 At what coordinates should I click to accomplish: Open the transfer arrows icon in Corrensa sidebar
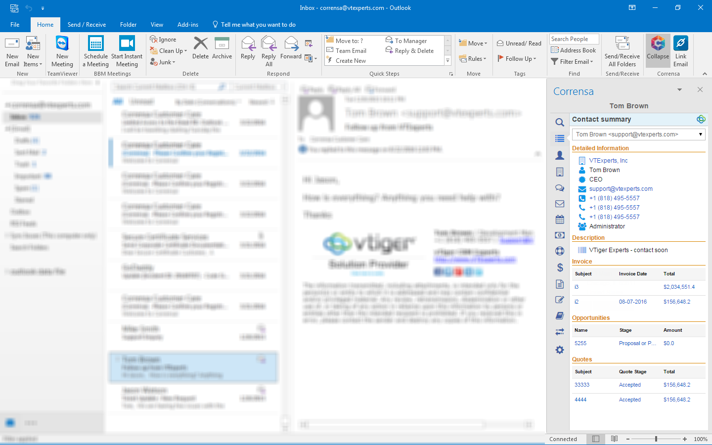560,332
